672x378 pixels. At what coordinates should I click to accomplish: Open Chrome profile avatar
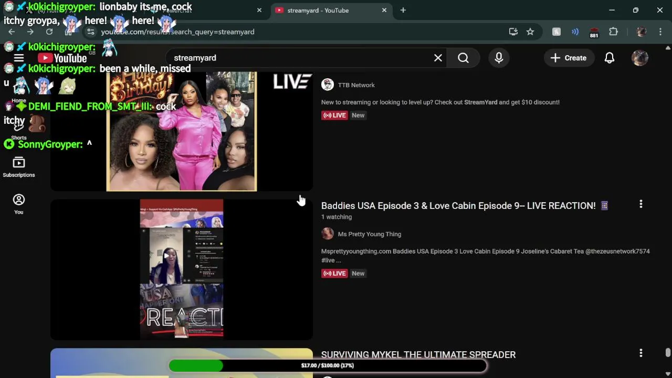coord(642,31)
